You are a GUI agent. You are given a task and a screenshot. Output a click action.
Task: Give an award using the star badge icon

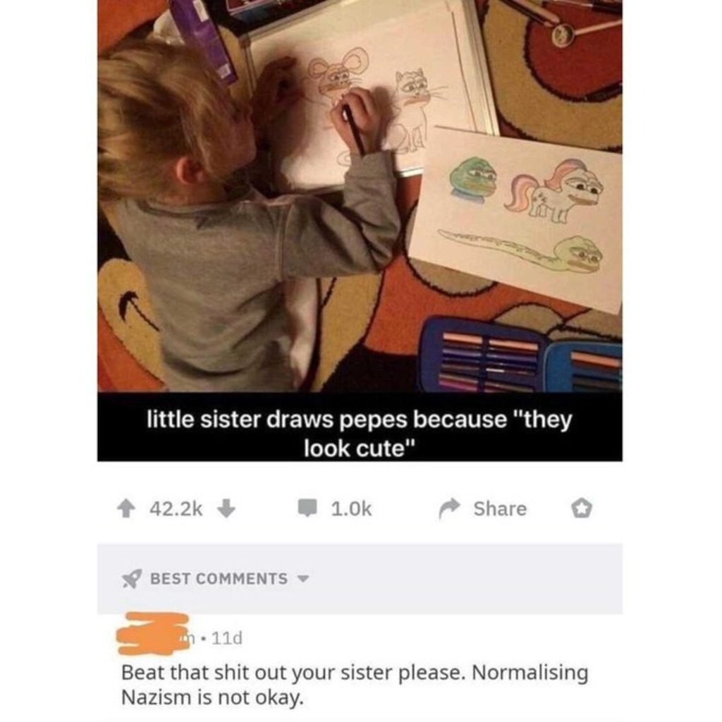point(582,508)
